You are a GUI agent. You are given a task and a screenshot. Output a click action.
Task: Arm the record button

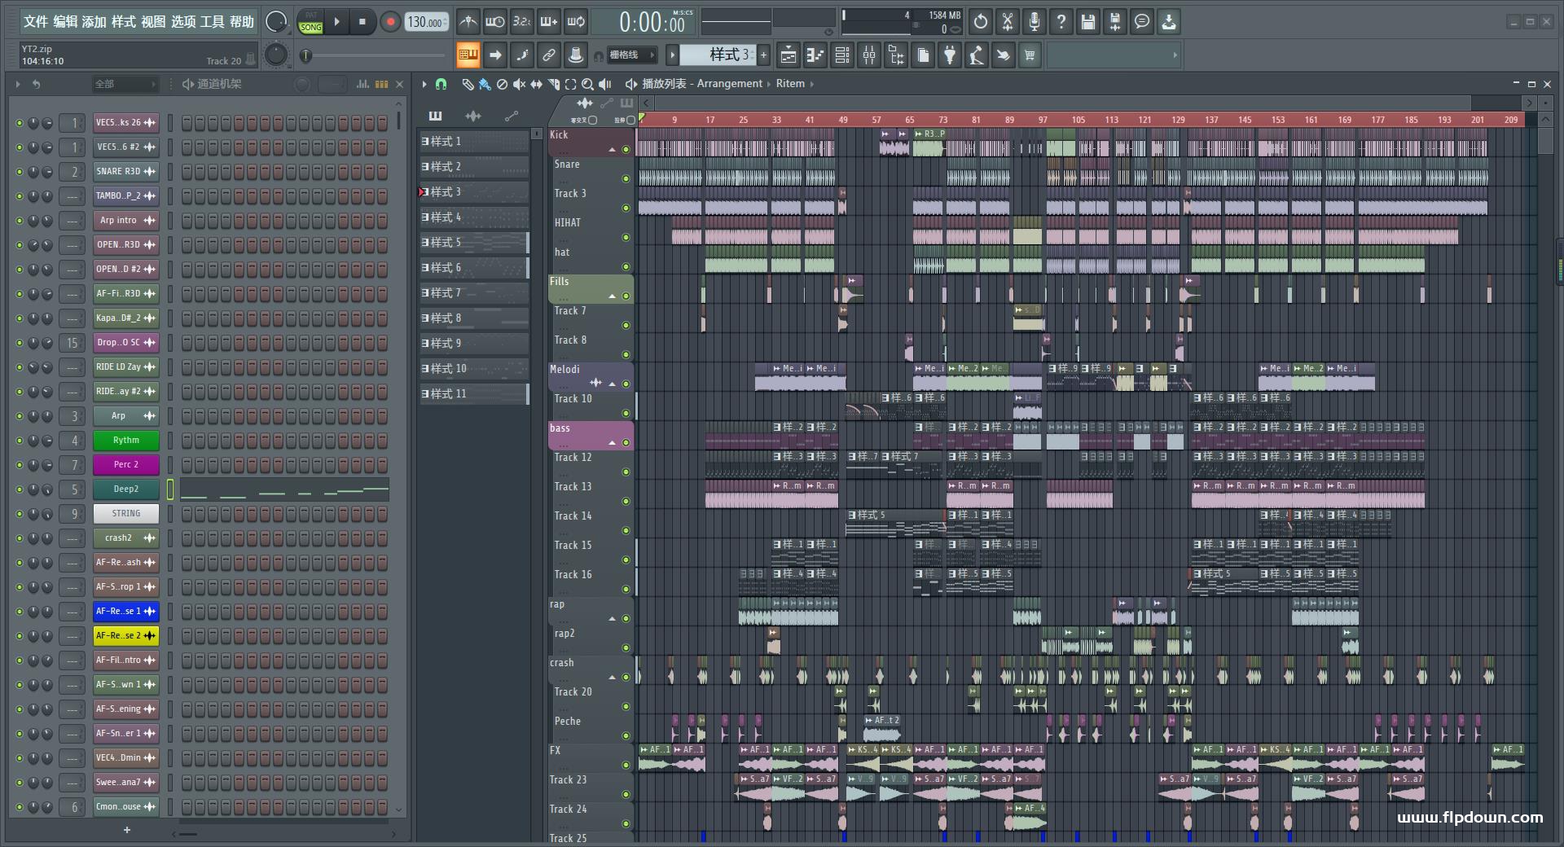click(x=390, y=22)
